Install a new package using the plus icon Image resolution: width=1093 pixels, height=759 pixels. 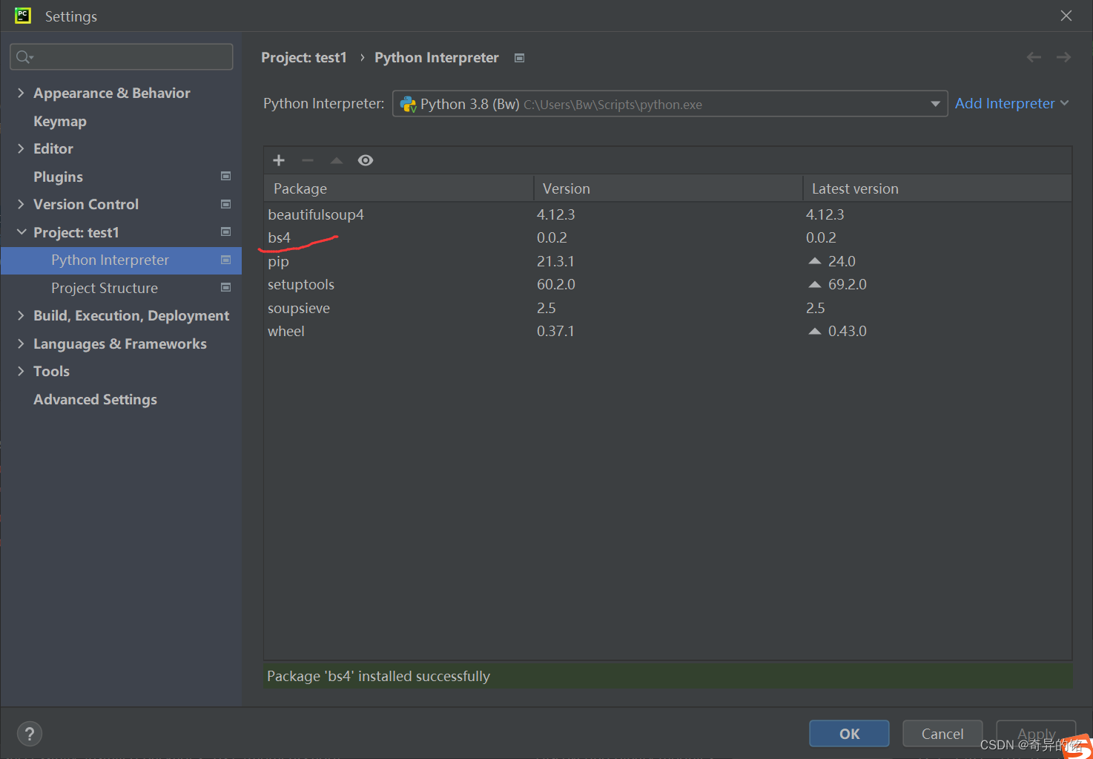pos(278,160)
